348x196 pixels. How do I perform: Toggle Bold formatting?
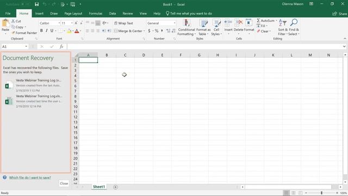point(41,30)
